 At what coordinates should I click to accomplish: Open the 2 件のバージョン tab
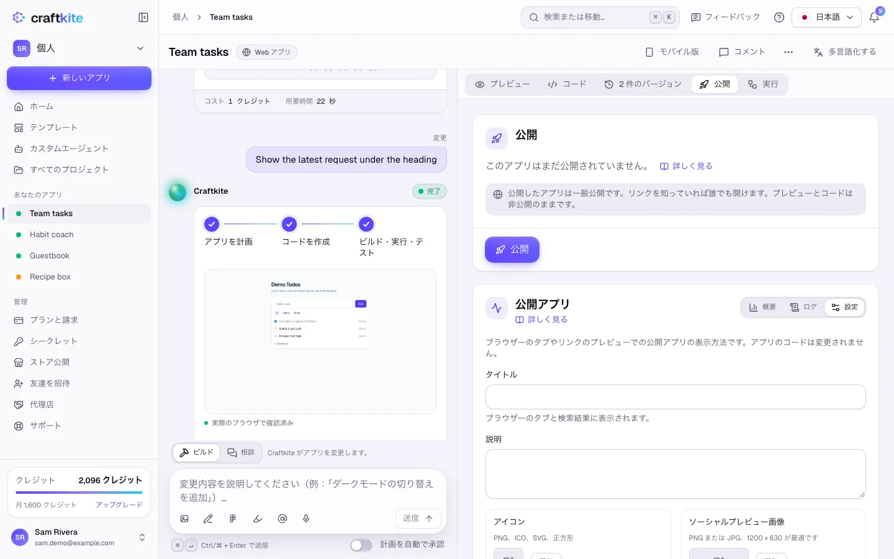click(x=643, y=84)
